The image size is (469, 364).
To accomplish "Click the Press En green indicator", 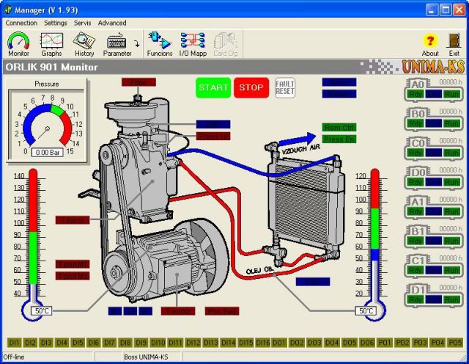I will click(339, 139).
